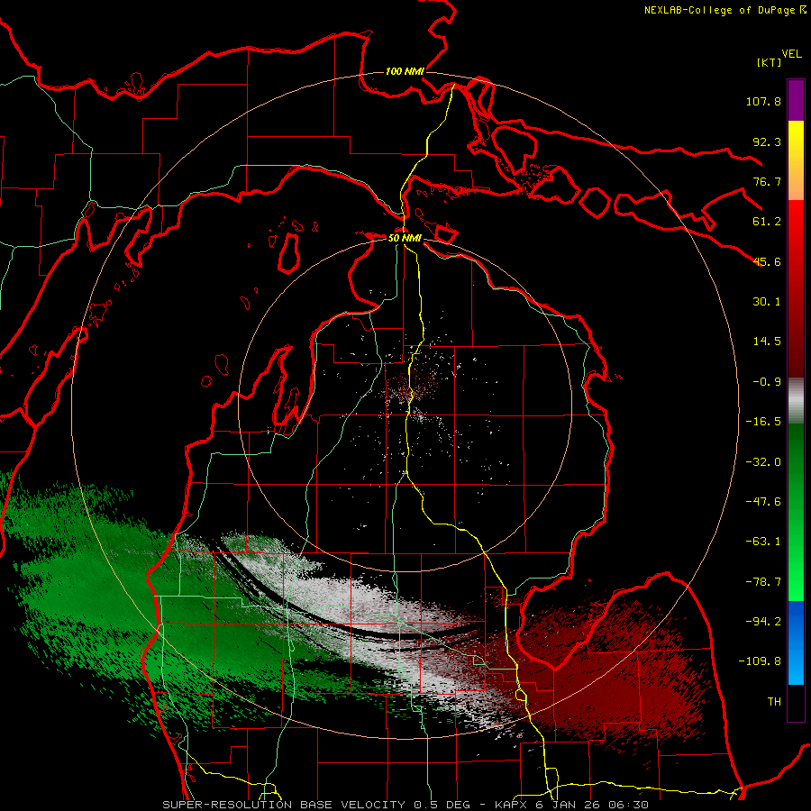Click the -63.1 legend value

tap(763, 542)
